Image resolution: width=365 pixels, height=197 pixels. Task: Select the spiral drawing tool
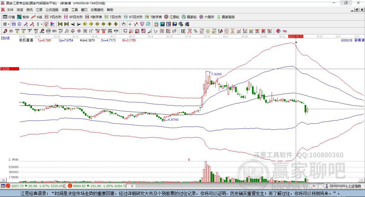coord(36,31)
